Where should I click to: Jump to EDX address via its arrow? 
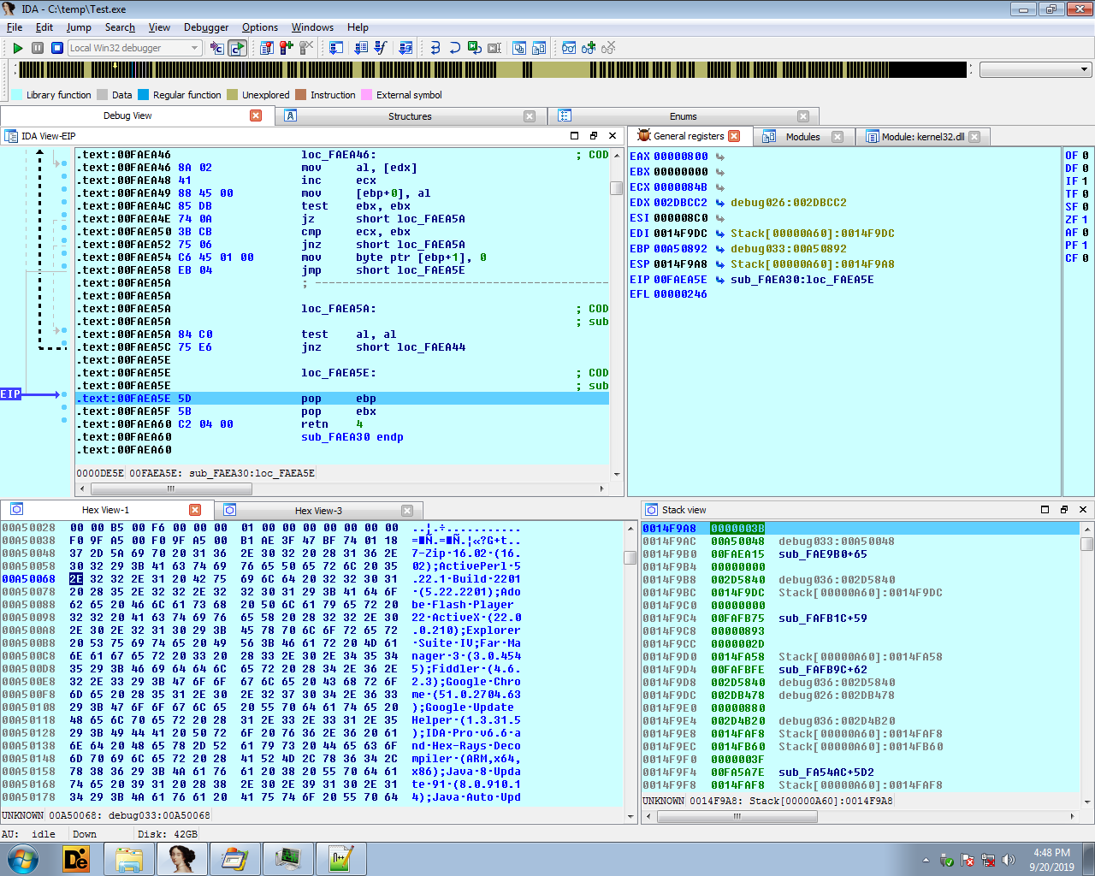coord(720,204)
